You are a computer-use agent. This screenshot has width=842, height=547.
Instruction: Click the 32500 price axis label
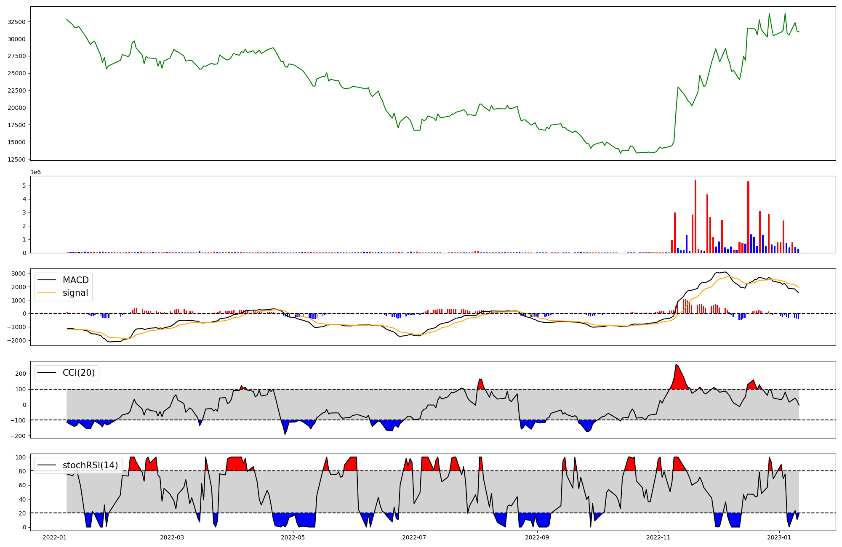[x=17, y=22]
